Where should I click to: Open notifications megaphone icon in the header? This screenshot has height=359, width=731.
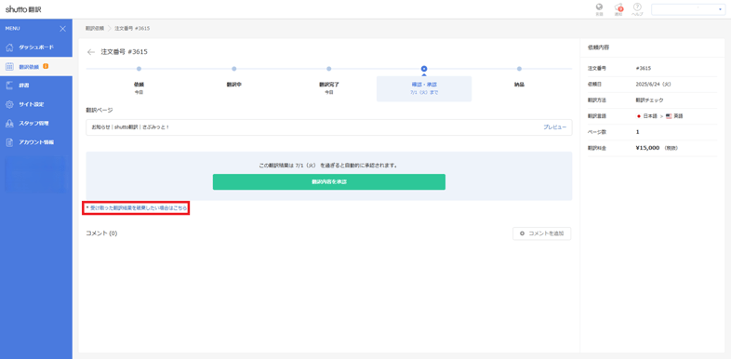pos(618,7)
